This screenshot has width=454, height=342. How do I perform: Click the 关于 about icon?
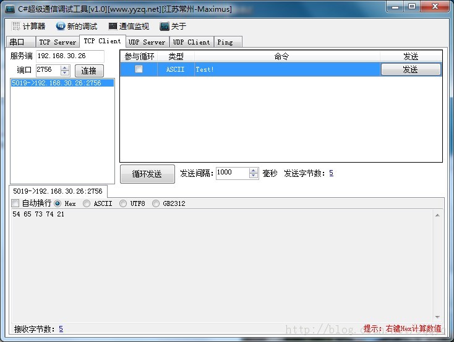(164, 27)
